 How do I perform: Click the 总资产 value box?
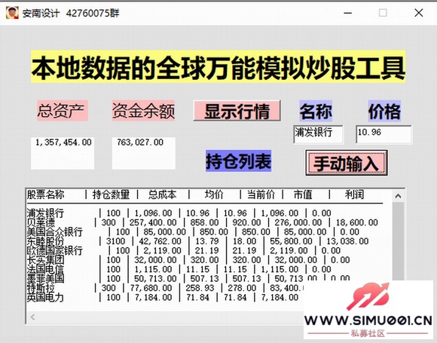coord(63,153)
